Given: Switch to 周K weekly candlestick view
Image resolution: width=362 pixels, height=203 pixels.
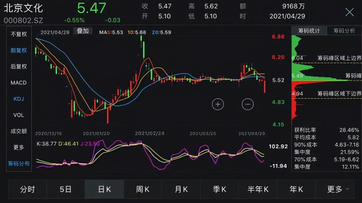Looking at the screenshot, I should click(143, 189).
